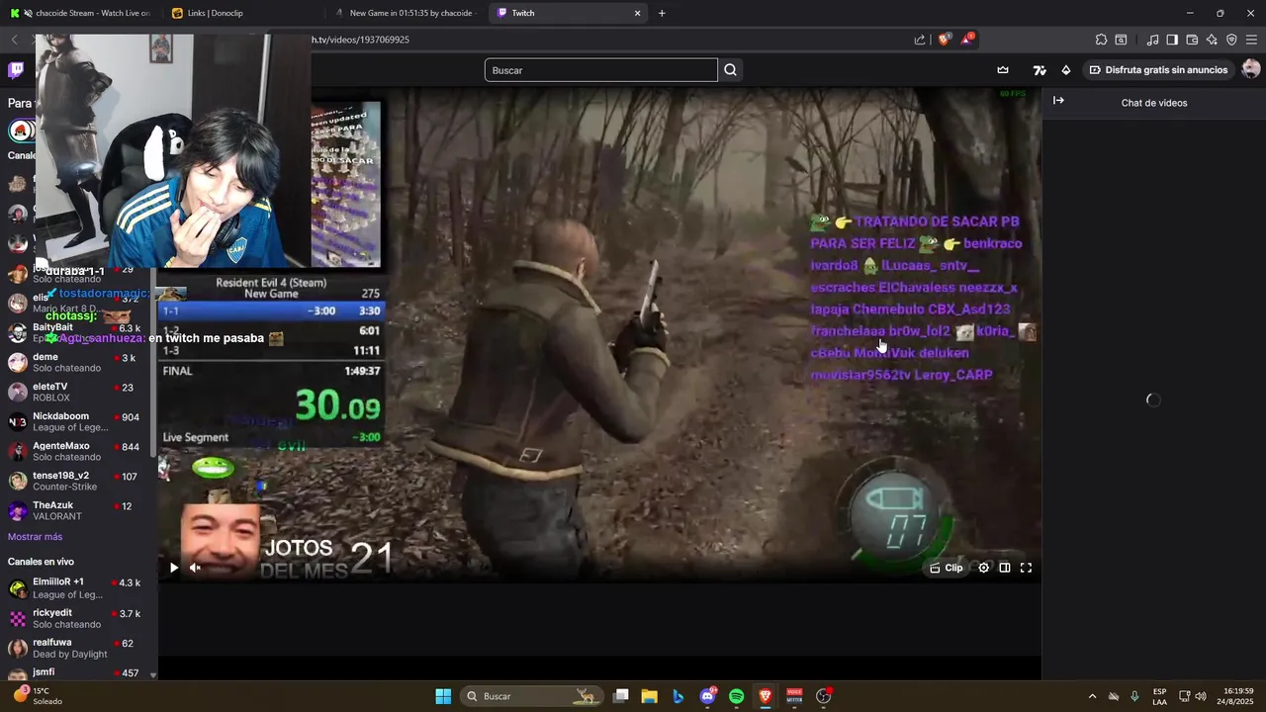
Task: Click the Twitch search magnifier button
Action: [730, 70]
